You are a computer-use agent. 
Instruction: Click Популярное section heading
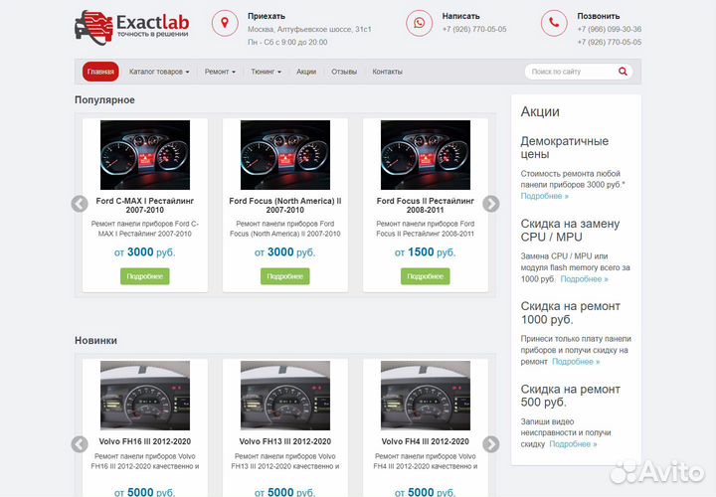point(104,100)
